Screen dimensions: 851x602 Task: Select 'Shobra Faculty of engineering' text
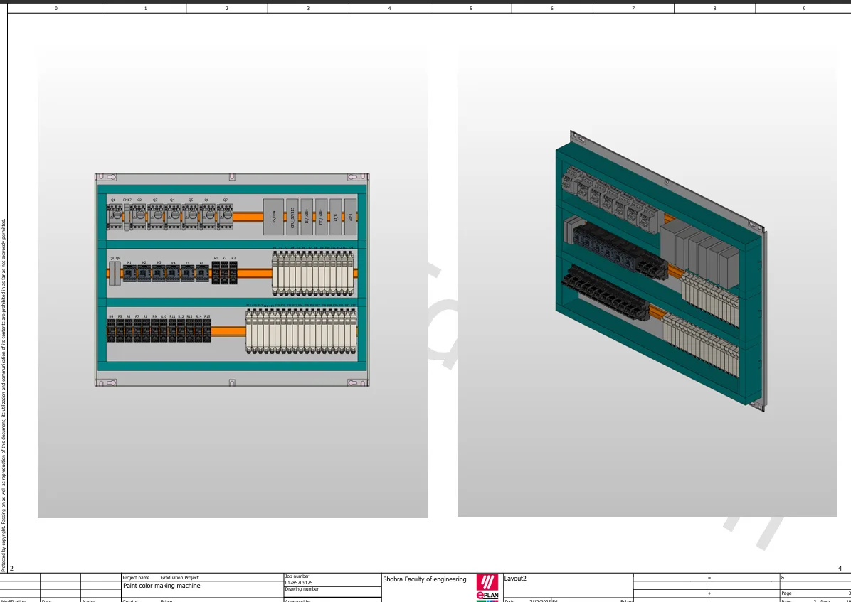point(424,579)
